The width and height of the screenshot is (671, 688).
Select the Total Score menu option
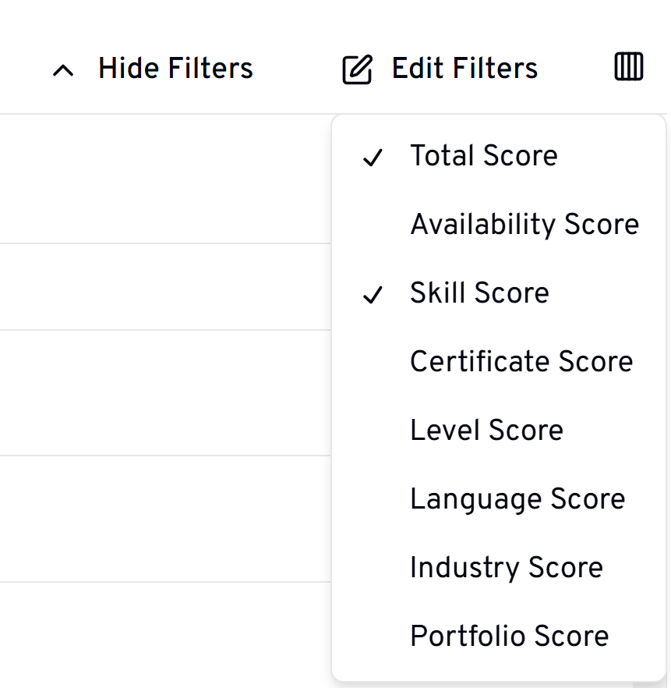pos(484,156)
